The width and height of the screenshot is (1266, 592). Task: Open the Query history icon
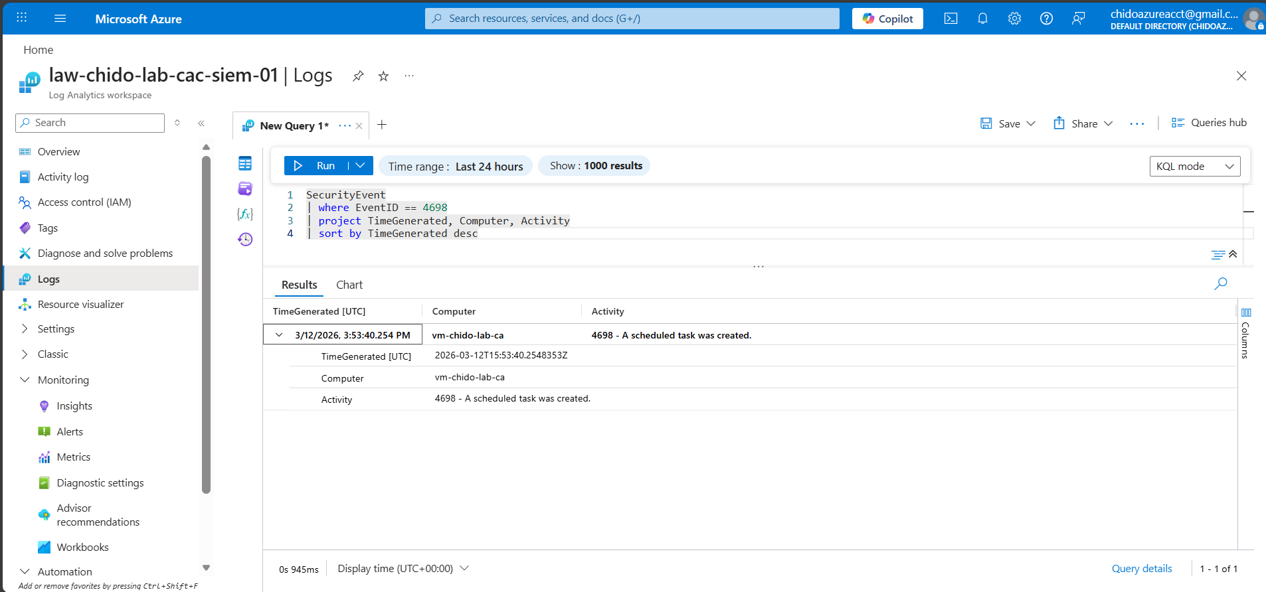pyautogui.click(x=245, y=239)
